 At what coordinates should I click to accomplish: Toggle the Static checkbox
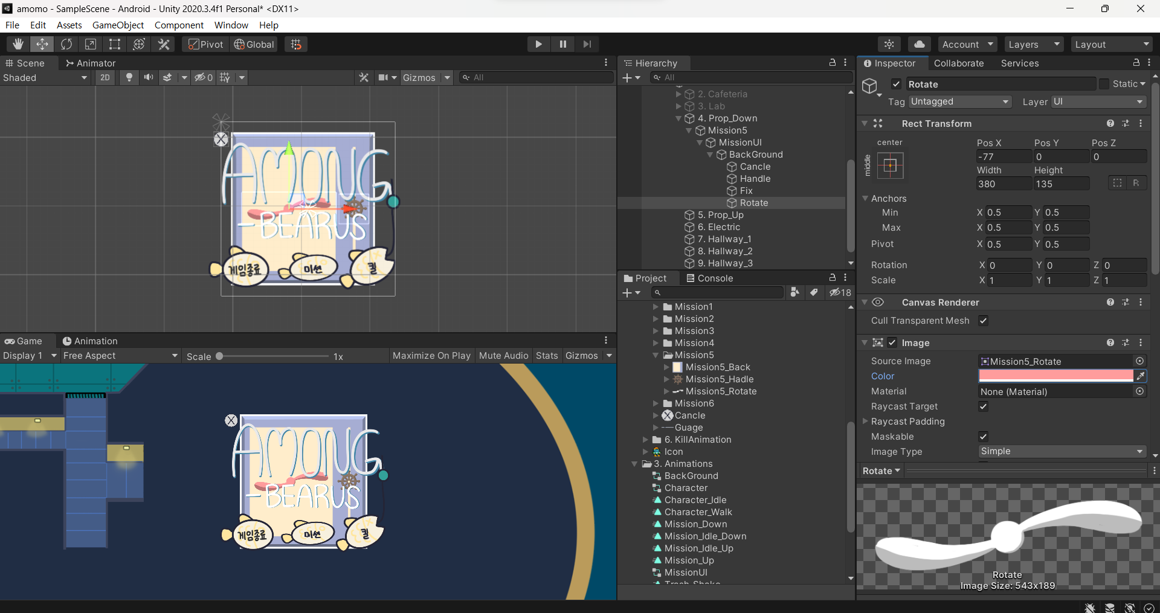tap(1104, 84)
